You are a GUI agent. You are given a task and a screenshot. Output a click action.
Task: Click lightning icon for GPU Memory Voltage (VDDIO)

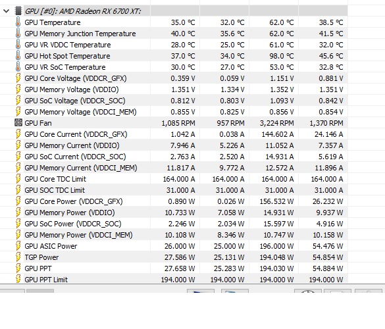point(18,89)
